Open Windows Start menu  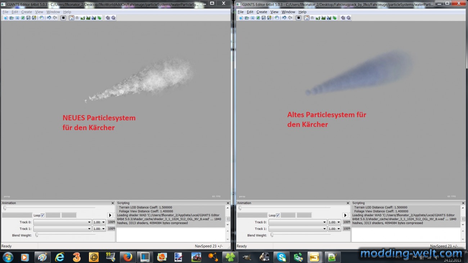click(8, 257)
